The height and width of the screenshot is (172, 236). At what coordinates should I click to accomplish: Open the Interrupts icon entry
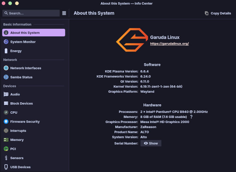(6, 131)
